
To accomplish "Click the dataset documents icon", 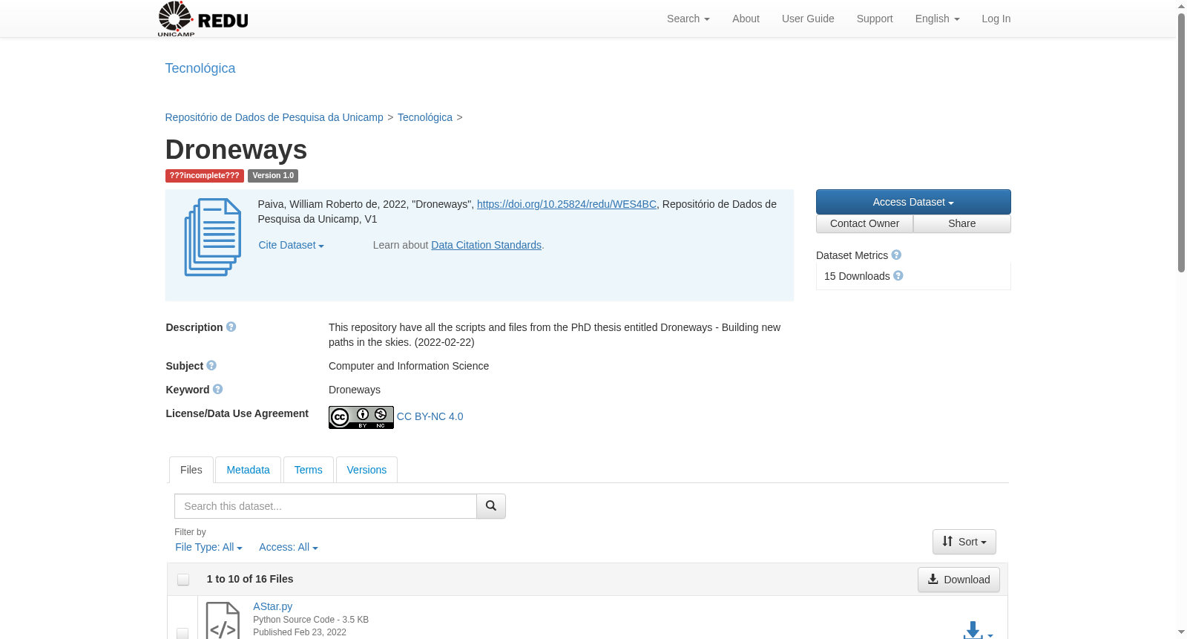I will pyautogui.click(x=213, y=237).
